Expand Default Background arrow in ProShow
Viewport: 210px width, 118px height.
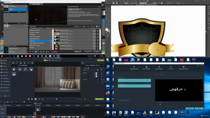coord(28,49)
